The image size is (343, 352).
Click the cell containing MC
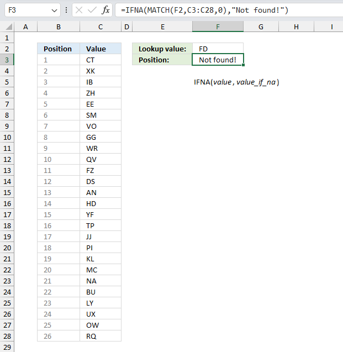click(x=101, y=270)
